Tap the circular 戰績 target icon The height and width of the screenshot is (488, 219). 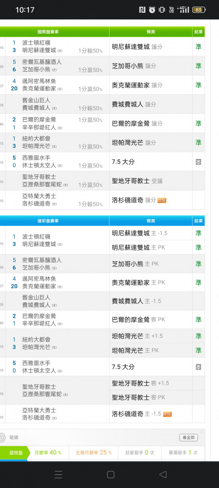click(2, 438)
